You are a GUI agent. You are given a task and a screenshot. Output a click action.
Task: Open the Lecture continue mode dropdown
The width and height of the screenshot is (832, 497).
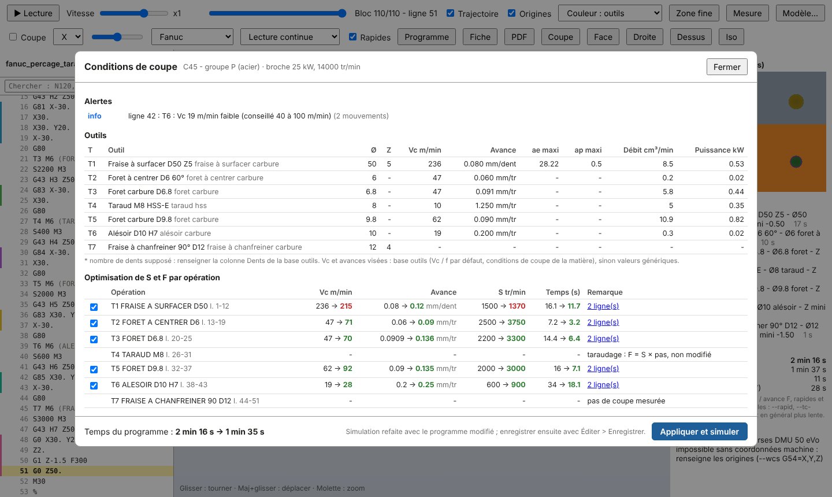[x=290, y=37]
